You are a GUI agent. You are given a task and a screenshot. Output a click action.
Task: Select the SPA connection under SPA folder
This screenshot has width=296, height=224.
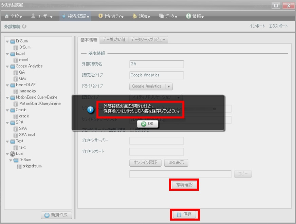23,129
